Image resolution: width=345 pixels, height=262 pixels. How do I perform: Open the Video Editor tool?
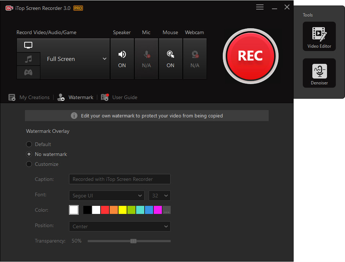(319, 36)
